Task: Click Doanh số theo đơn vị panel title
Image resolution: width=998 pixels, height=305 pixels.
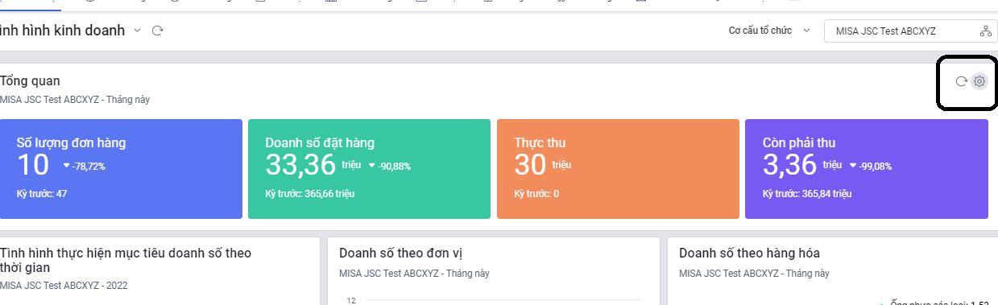Action: tap(400, 253)
